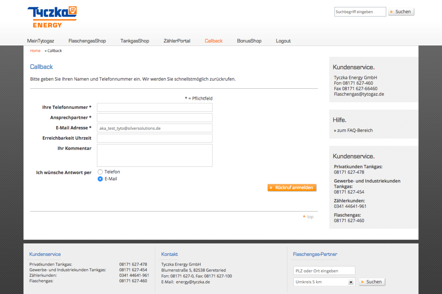The image size is (442, 294).
Task: Click the Zählerkunden number 0341 44641-961 in the sidebar
Action: click(x=350, y=206)
